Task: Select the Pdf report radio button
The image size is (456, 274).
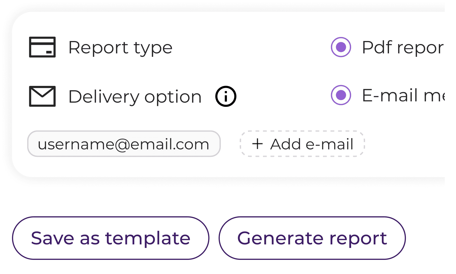Action: 341,47
